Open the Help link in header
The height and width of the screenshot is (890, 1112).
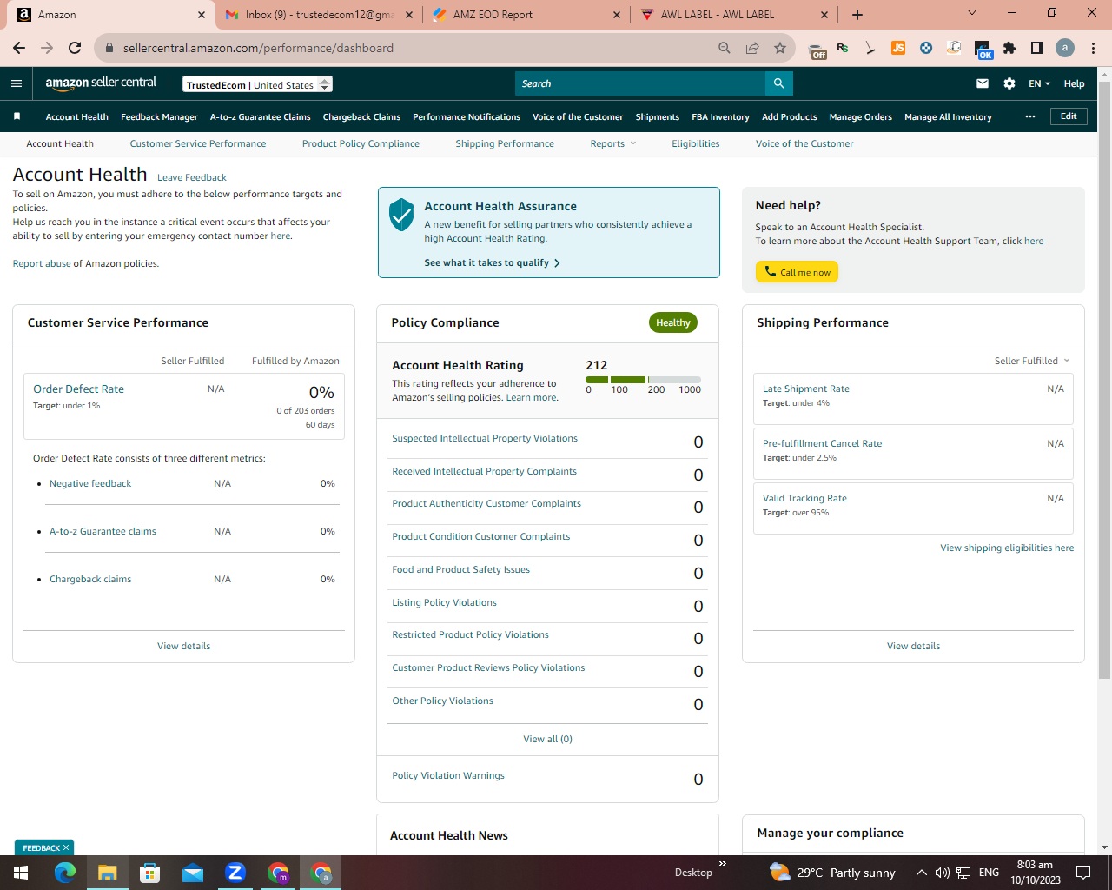pos(1074,83)
